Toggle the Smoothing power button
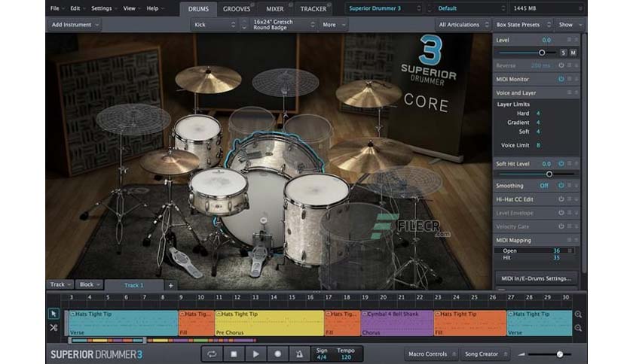630x364 pixels. [561, 186]
